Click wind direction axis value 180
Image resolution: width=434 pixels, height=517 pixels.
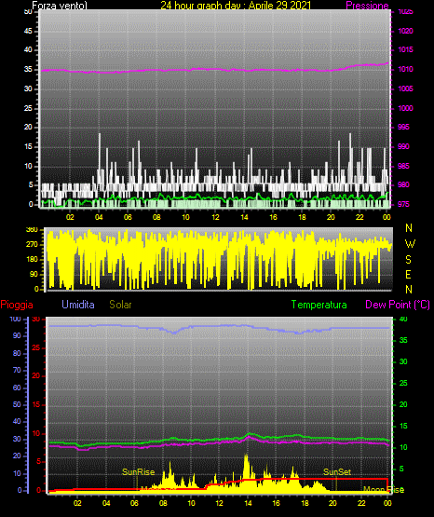coord(32,260)
